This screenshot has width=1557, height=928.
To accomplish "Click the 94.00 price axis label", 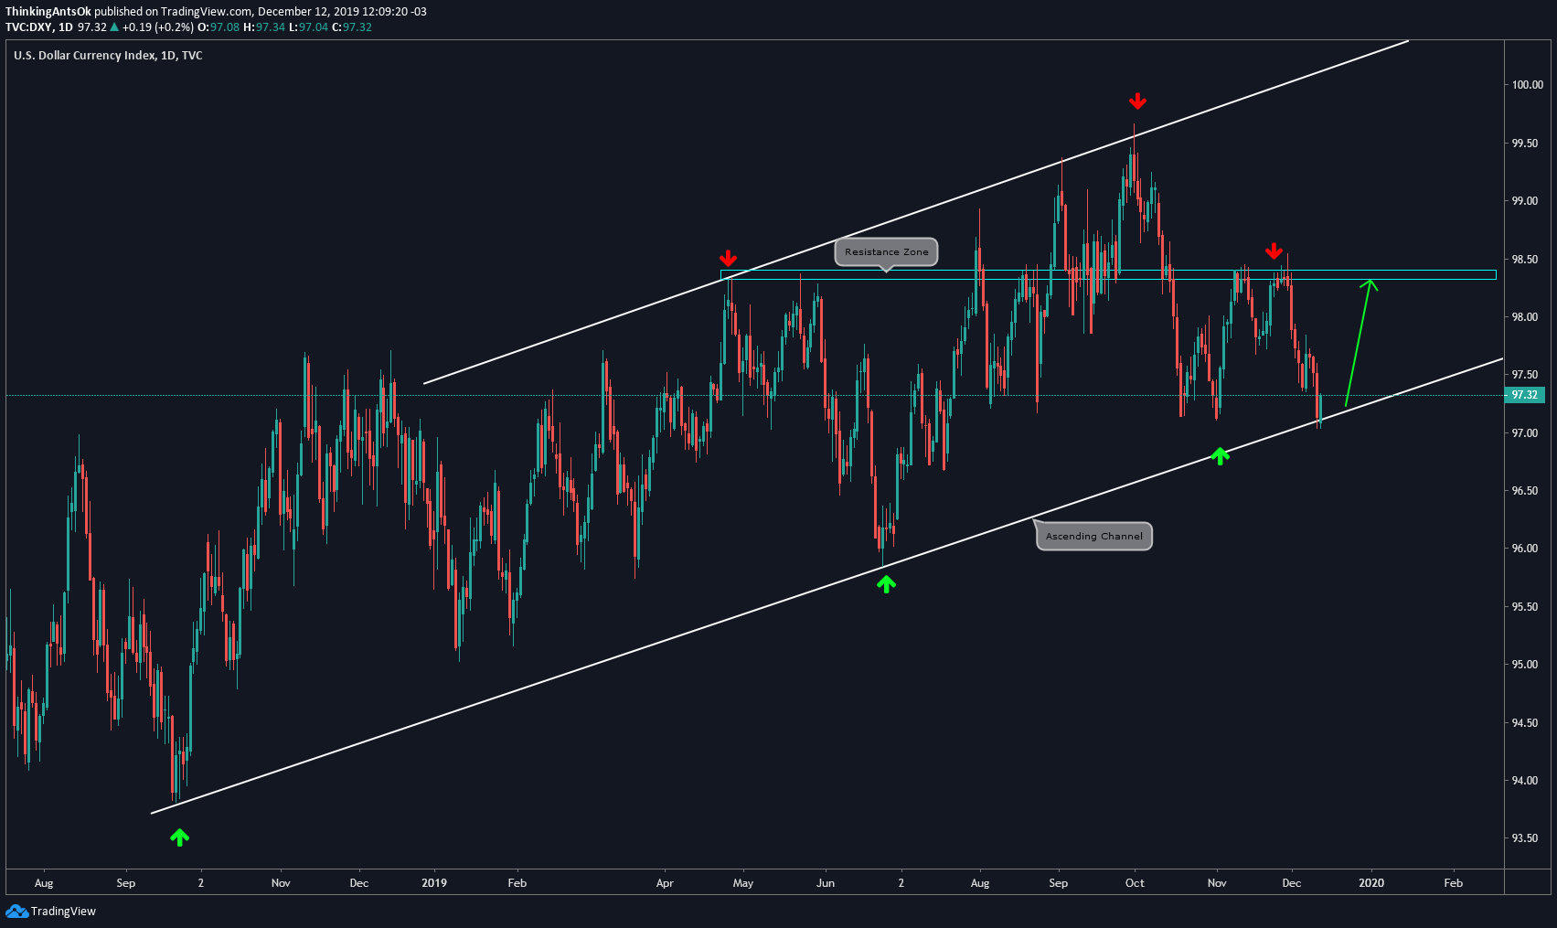I will tap(1525, 781).
